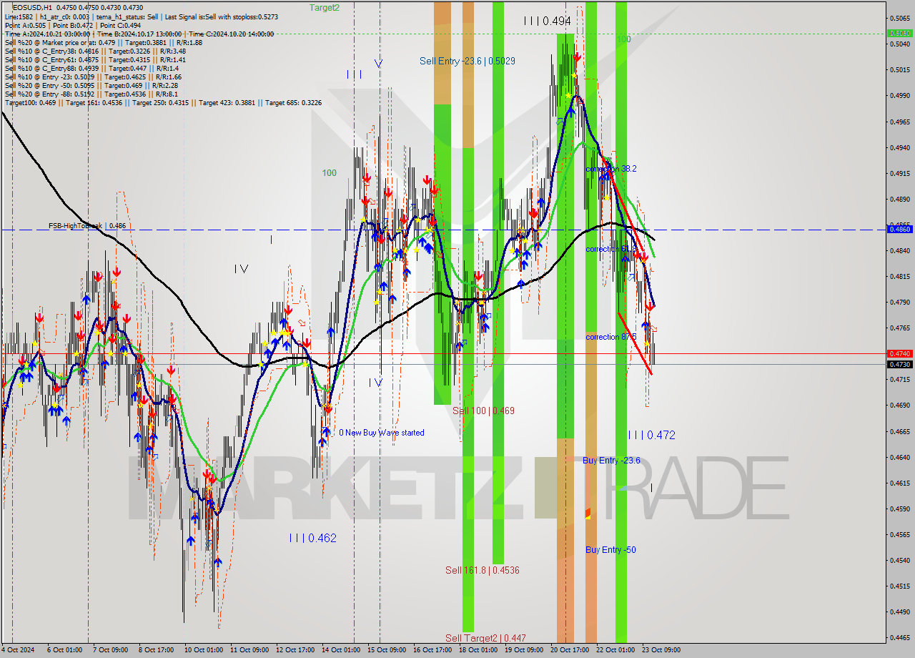The width and height of the screenshot is (915, 658).
Task: Click the 'correction 87.5' label
Action: tap(611, 336)
